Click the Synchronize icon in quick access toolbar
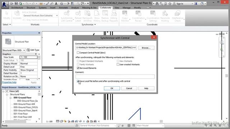The height and width of the screenshot is (129, 230). coord(21,3)
